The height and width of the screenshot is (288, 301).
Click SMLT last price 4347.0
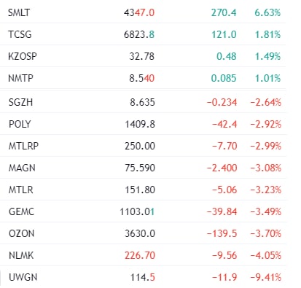[139, 12]
